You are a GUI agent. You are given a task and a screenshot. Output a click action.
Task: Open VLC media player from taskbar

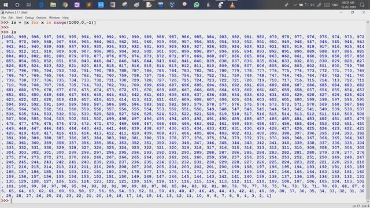[x=232, y=5]
